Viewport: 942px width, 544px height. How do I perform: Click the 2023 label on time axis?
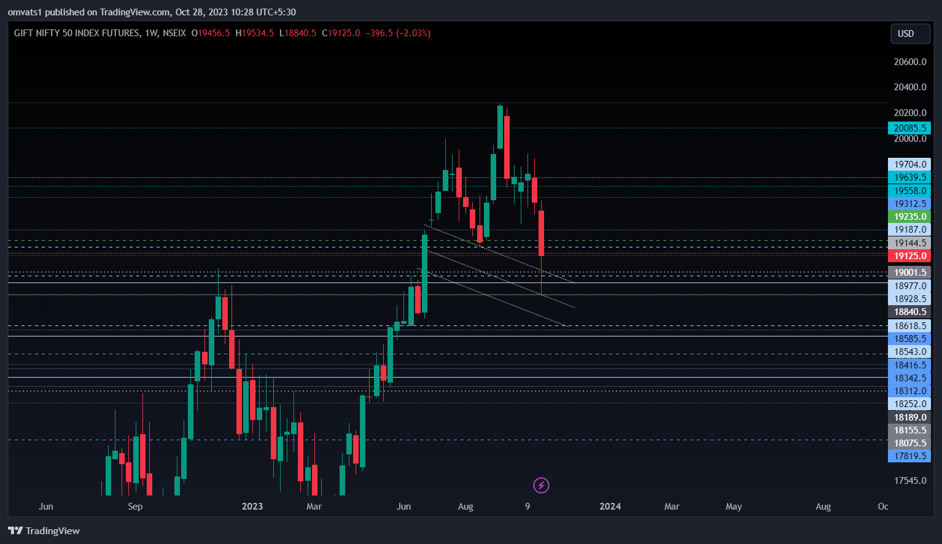pos(252,507)
